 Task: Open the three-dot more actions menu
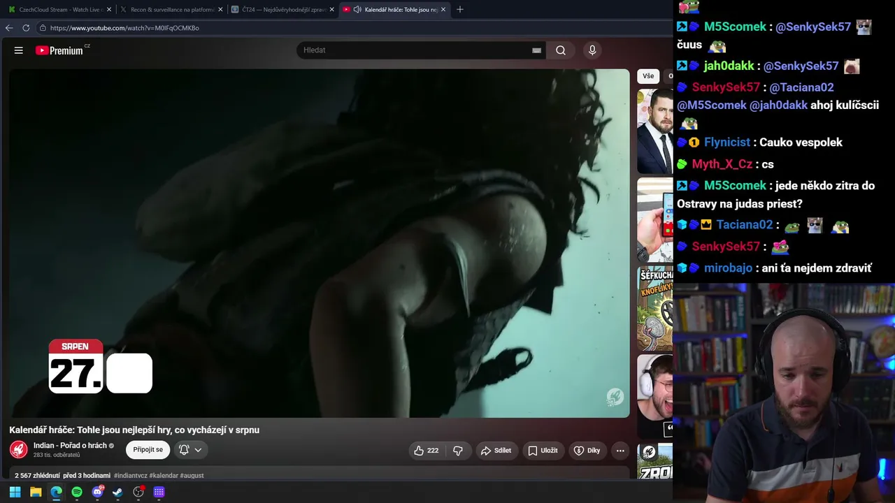coord(620,451)
